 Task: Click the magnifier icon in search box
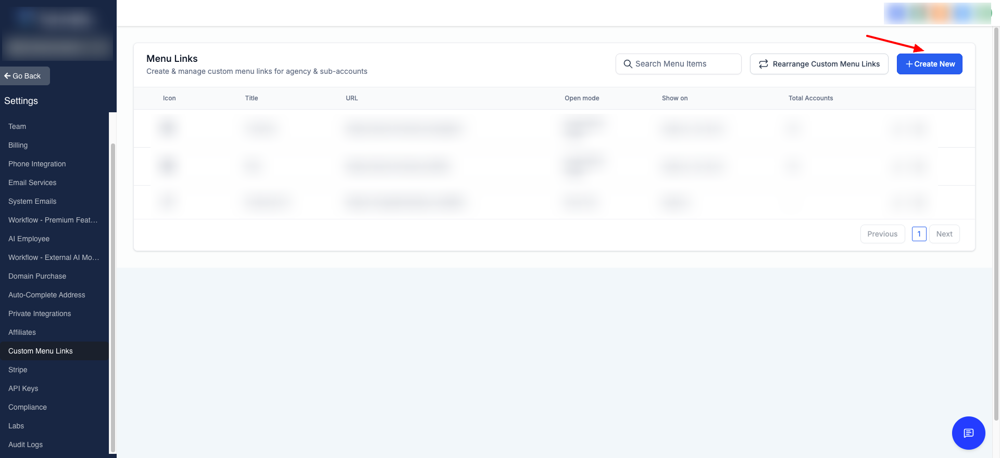[x=628, y=64]
